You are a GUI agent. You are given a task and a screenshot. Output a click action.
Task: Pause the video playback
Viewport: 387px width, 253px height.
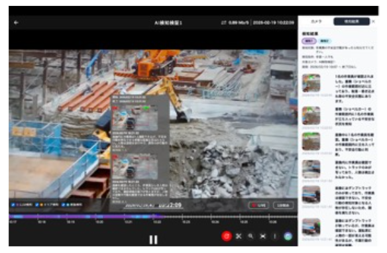[x=153, y=240]
